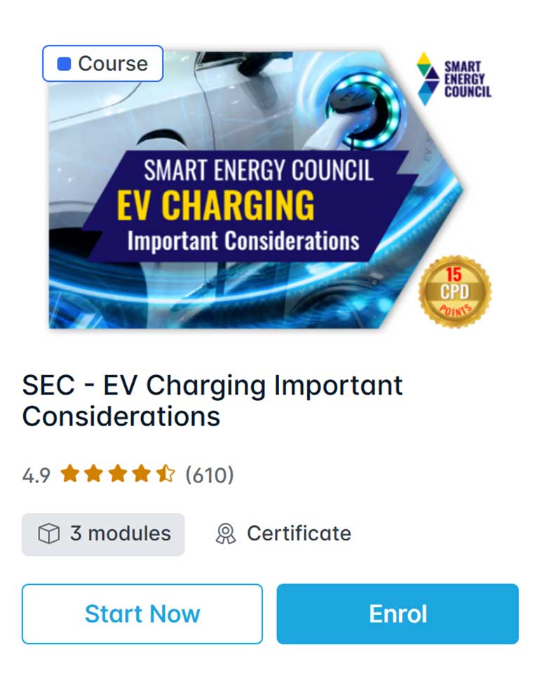Click the third rating star
This screenshot has height=673, width=533.
(x=117, y=475)
